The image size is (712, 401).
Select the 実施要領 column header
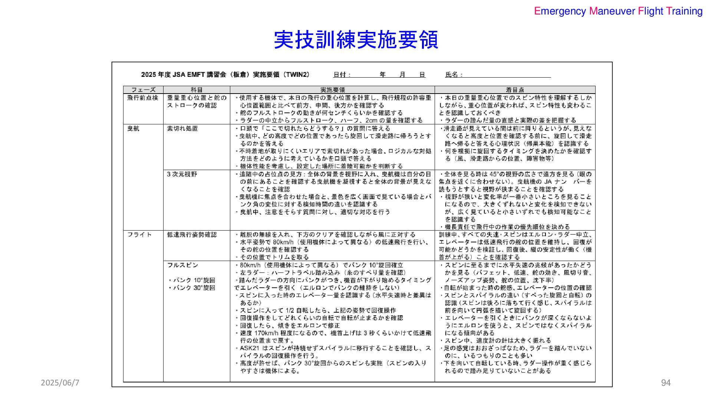point(332,90)
